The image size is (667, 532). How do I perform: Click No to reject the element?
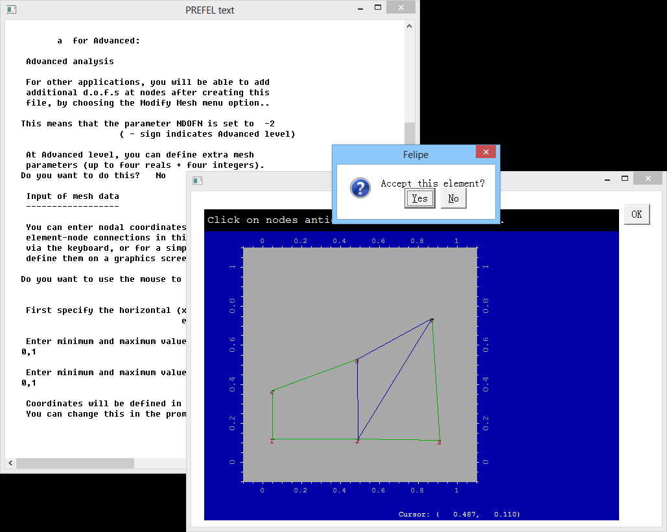[x=453, y=198]
